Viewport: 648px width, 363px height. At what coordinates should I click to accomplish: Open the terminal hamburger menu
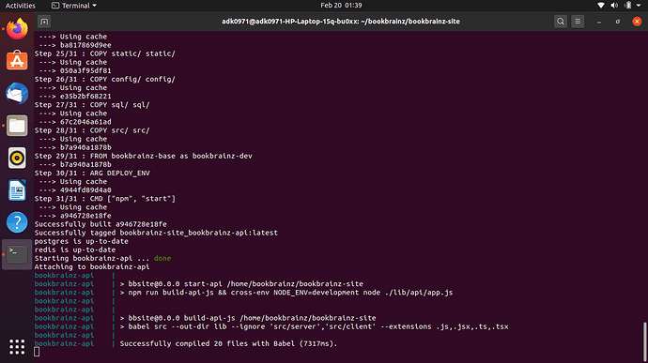[578, 22]
